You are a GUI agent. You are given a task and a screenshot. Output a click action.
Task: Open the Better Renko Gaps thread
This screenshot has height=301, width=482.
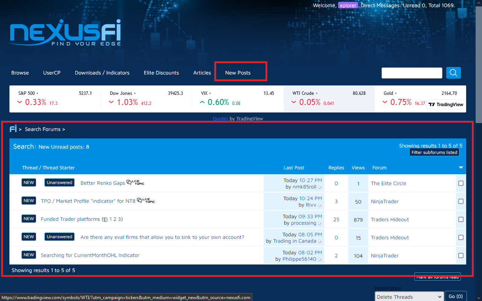(x=103, y=183)
